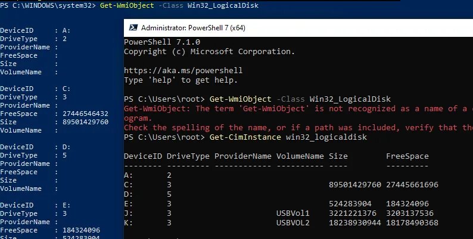Click the red Get-WmiObject error message
Image resolution: width=473 pixels, height=239 pixels.
coord(298,118)
